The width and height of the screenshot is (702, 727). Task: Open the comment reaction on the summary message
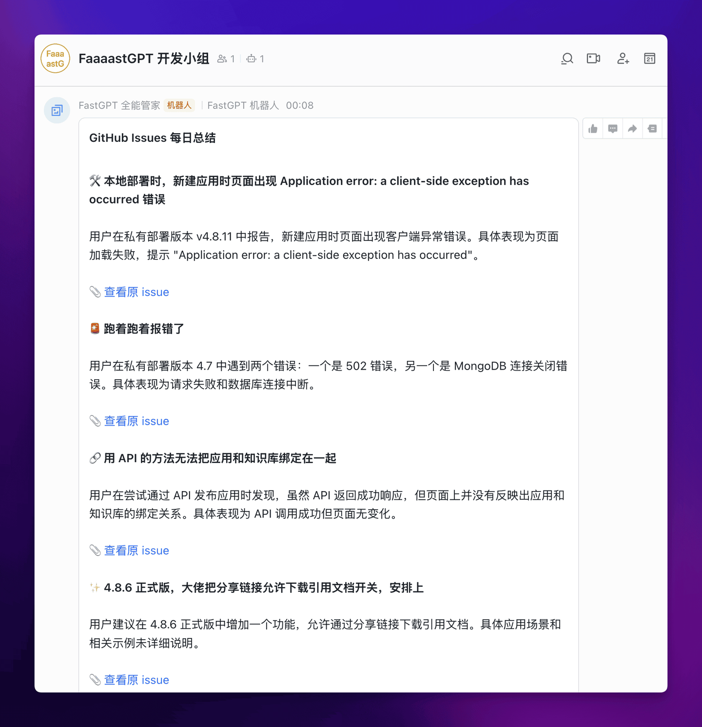point(613,128)
